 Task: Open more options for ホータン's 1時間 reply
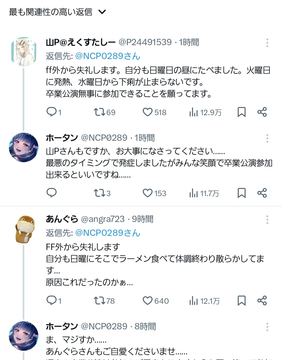[267, 138]
